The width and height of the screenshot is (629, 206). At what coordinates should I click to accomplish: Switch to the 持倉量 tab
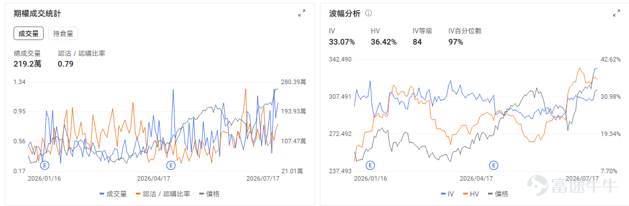[63, 34]
